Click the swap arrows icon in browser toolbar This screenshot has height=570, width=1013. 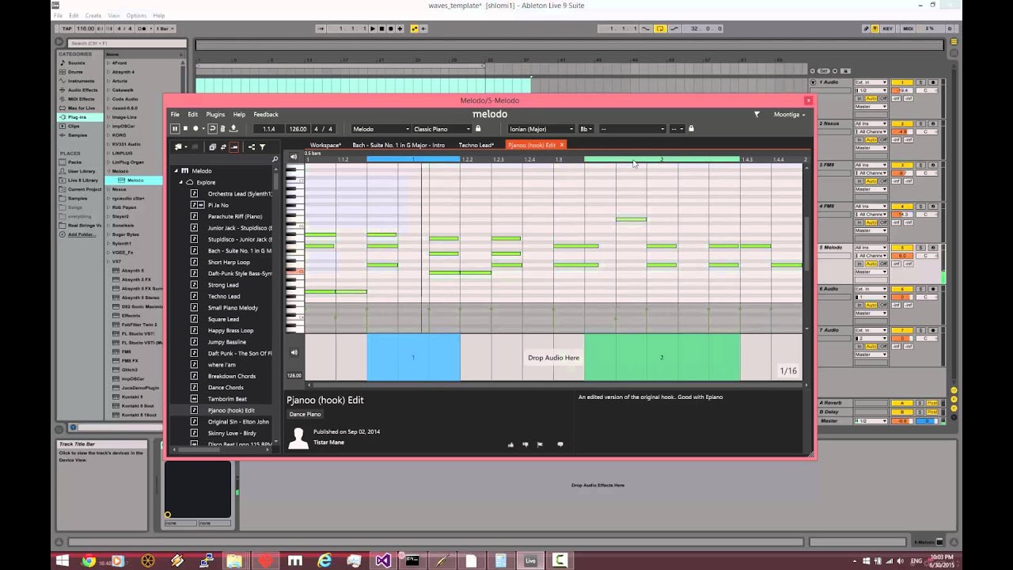223,146
